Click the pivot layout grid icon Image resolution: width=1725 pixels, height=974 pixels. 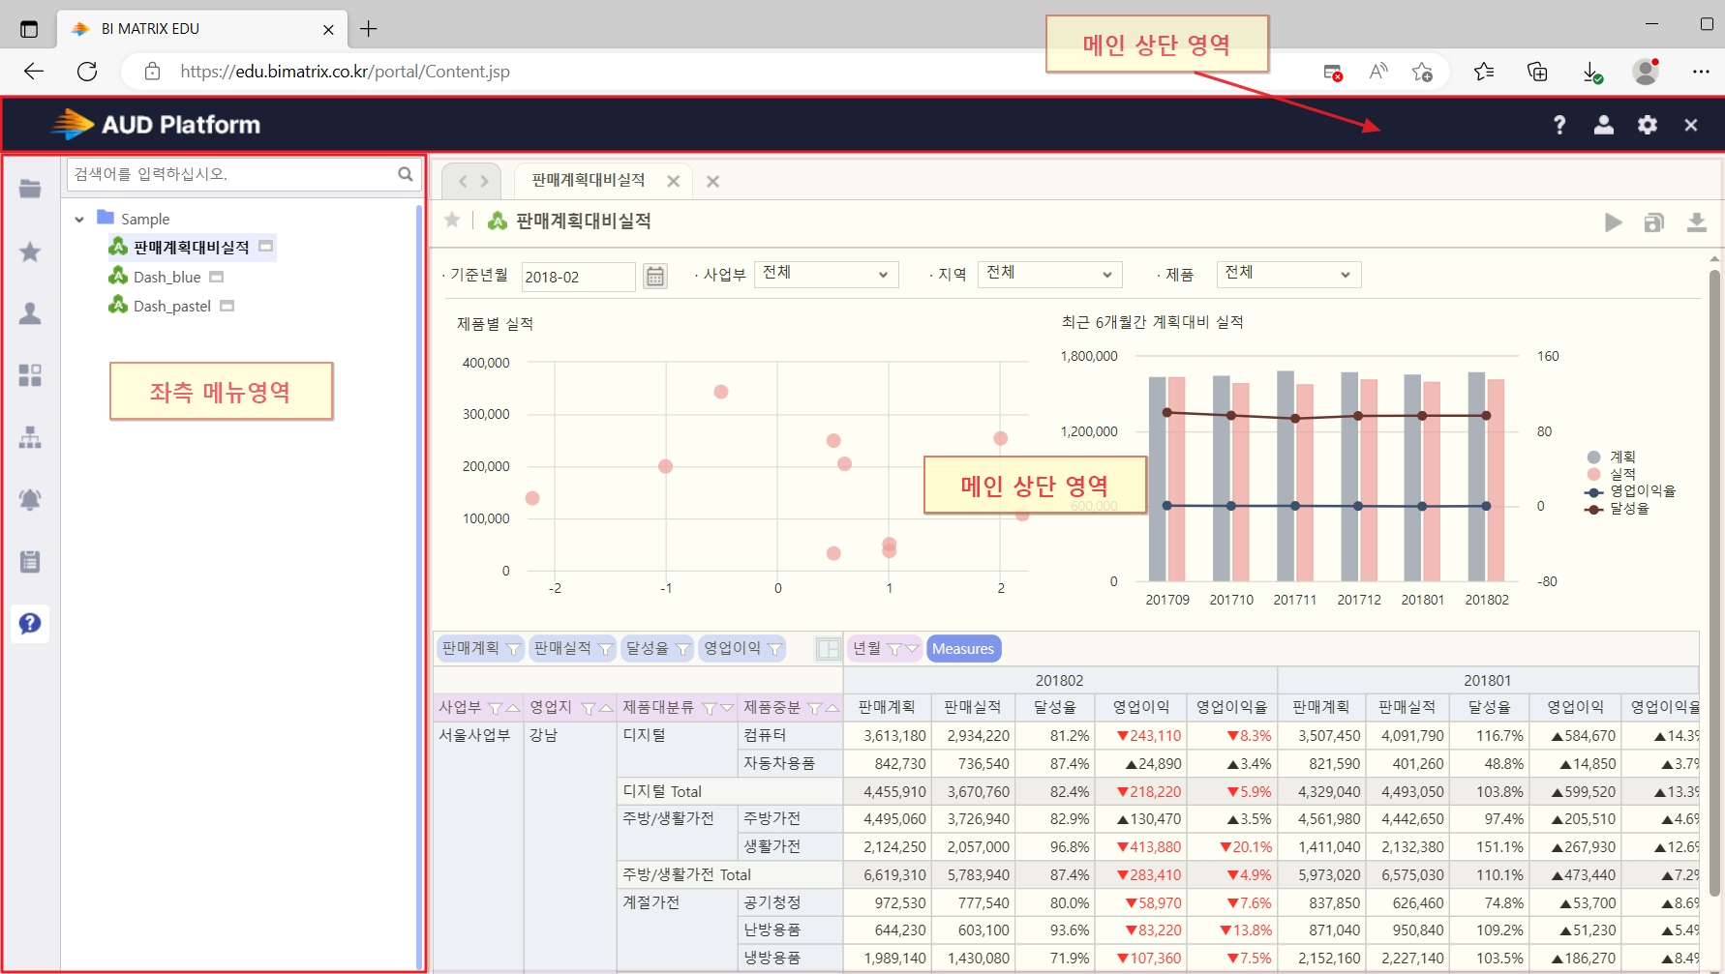click(829, 649)
